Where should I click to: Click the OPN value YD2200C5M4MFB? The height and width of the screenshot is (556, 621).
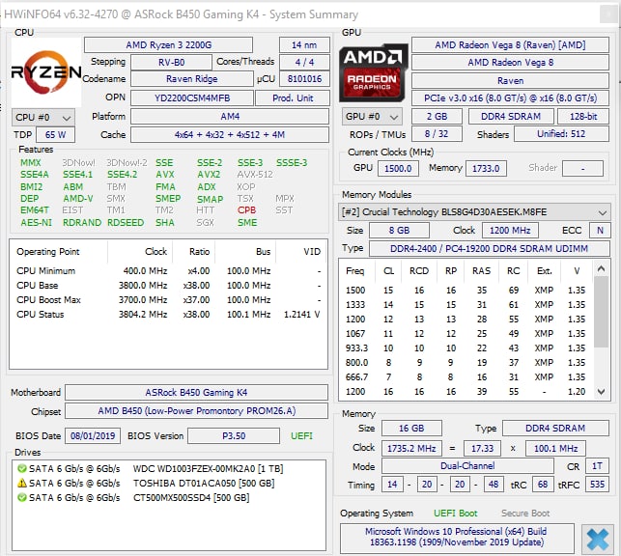coord(191,97)
